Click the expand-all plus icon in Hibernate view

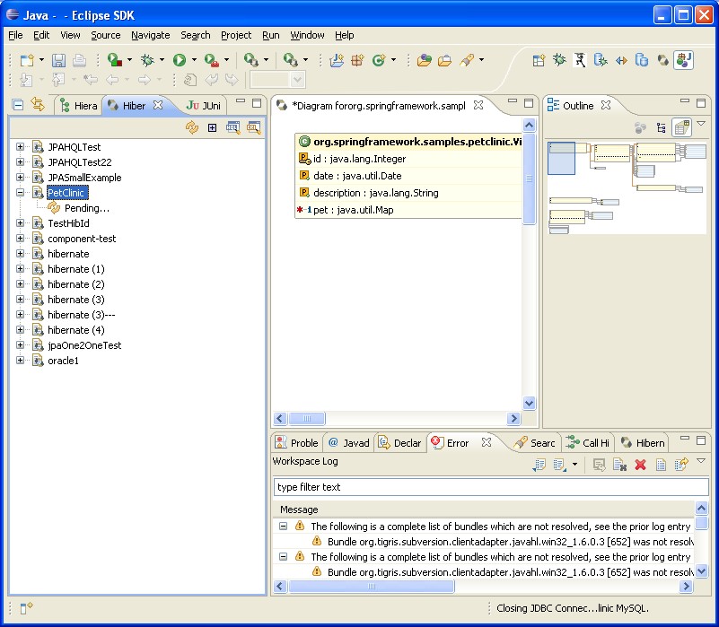(212, 128)
